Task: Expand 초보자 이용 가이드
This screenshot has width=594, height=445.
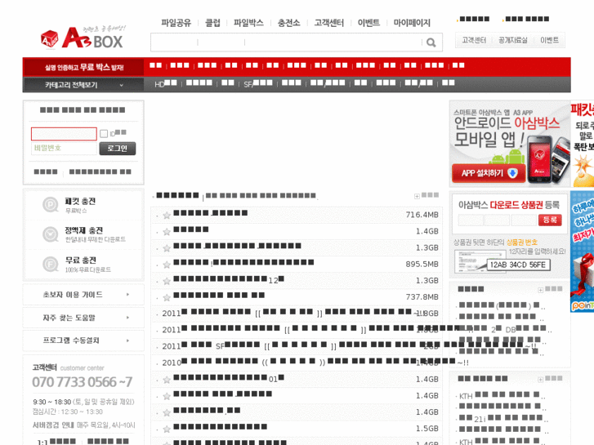Action: [127, 294]
